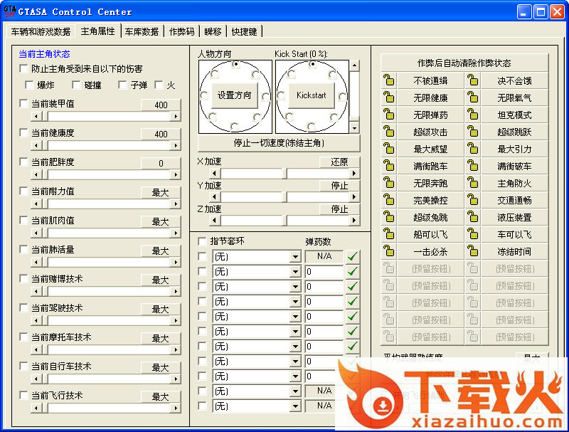Open first weapon slot (无) dropdown

(295, 257)
